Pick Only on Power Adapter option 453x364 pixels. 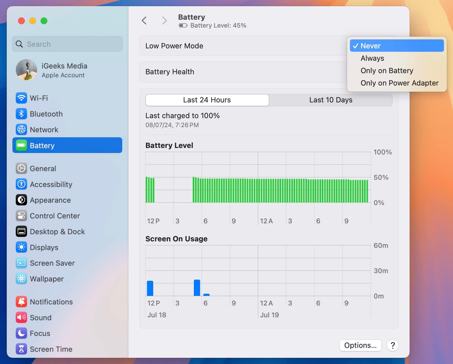point(399,83)
